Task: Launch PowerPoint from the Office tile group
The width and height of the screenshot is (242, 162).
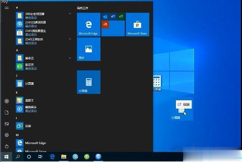Action: click(105, 25)
